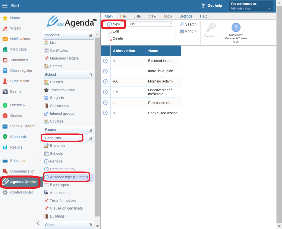Image resolution: width=282 pixels, height=229 pixels.
Task: Click the page scrollbar down arrow
Action: pos(279,226)
